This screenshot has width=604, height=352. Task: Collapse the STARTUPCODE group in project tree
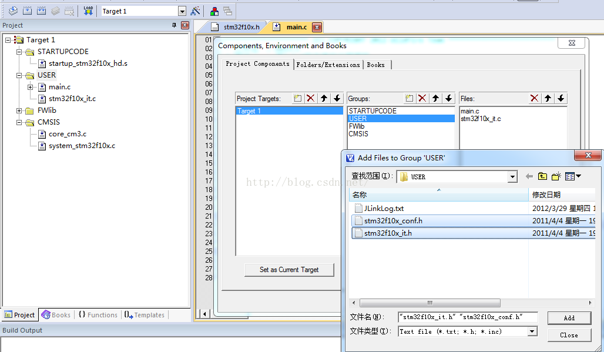(19, 52)
